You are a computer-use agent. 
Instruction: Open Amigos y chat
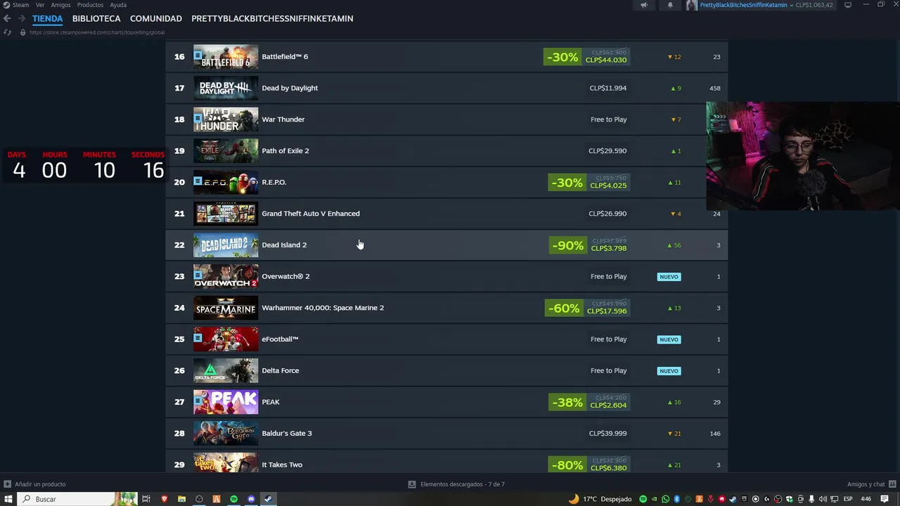[x=866, y=484]
